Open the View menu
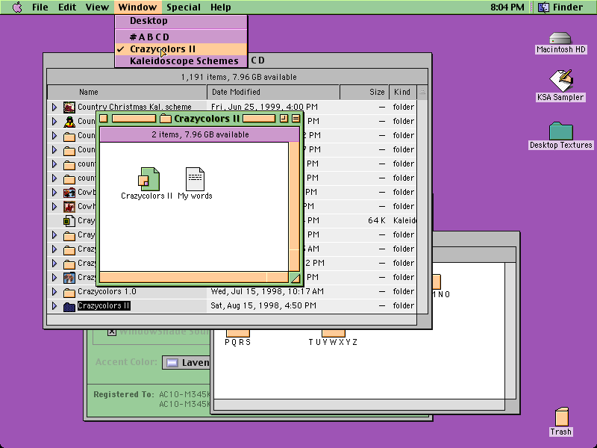Viewport: 597px width, 448px height. (97, 7)
